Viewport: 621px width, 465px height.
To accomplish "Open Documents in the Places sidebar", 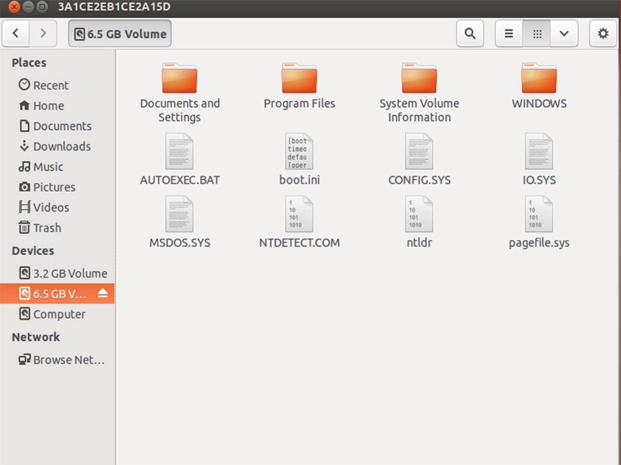I will (x=57, y=126).
